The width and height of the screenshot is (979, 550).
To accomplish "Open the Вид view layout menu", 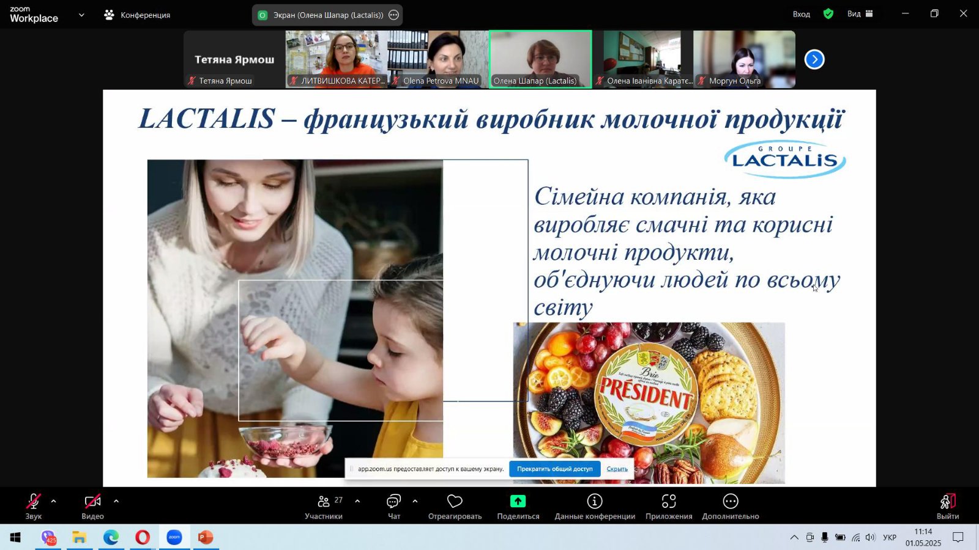I will tap(860, 13).
